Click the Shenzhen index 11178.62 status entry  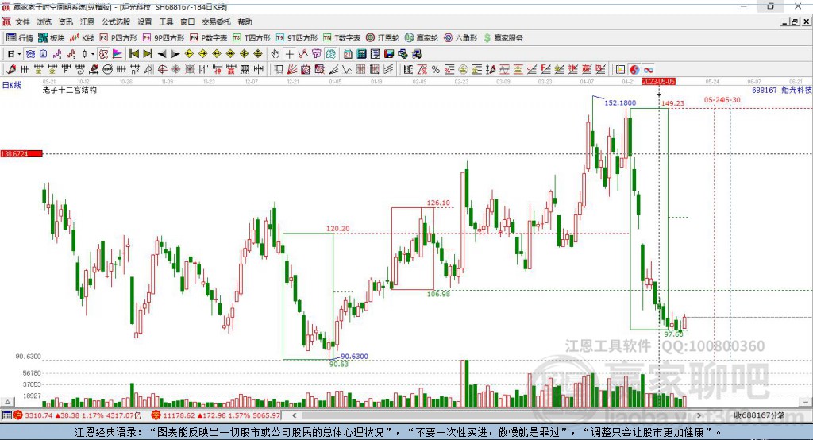[x=216, y=415]
